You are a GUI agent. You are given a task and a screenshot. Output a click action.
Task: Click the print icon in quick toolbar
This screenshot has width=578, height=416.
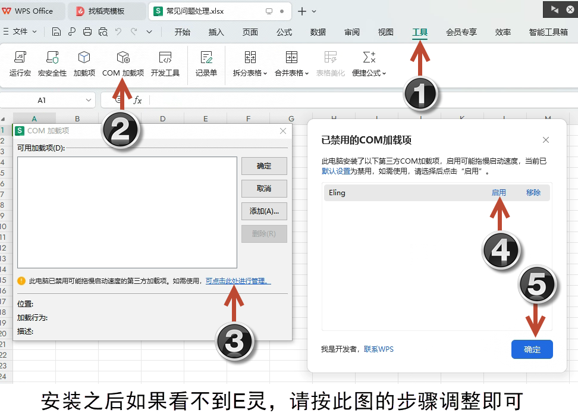pos(87,32)
